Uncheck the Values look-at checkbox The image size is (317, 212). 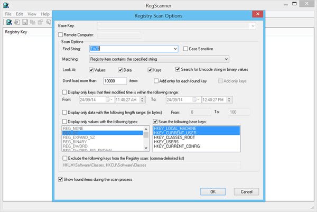(91, 70)
